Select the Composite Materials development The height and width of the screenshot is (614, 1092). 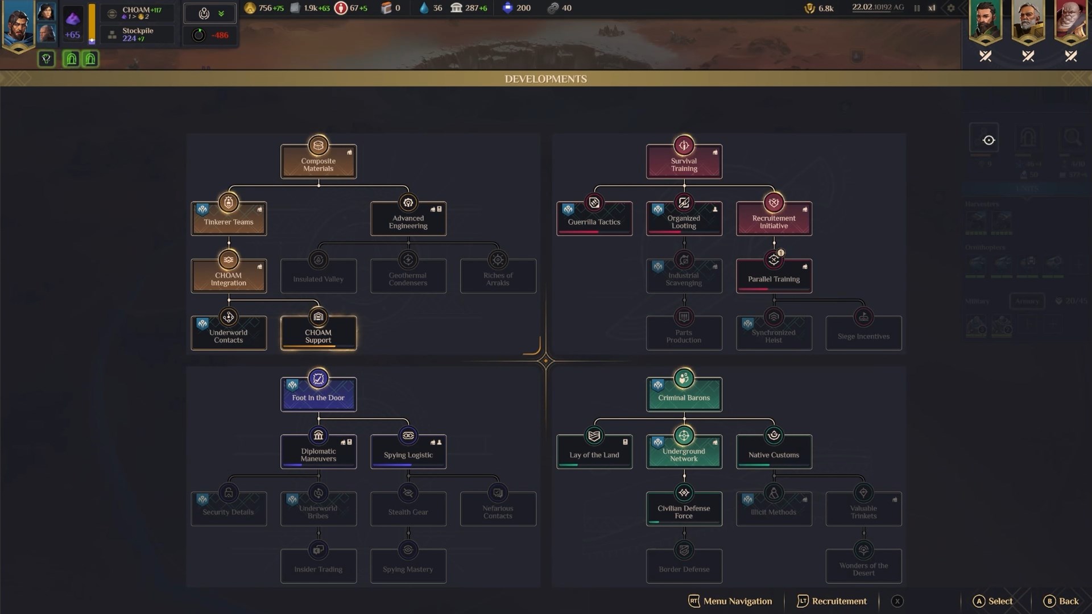coord(318,161)
